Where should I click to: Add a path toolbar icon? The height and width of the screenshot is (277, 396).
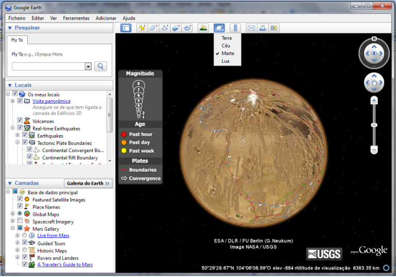pyautogui.click(x=165, y=28)
